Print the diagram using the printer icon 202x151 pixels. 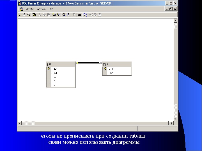coord(28,15)
